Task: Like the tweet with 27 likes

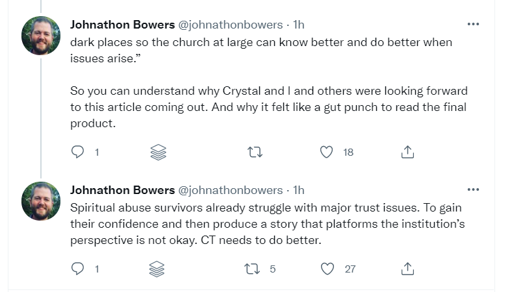Action: tap(327, 269)
